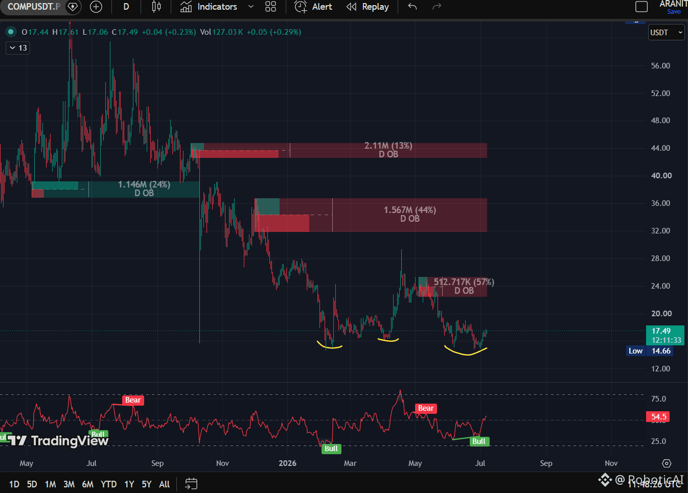Image resolution: width=688 pixels, height=493 pixels.
Task: Redo the chart action
Action: pyautogui.click(x=437, y=7)
